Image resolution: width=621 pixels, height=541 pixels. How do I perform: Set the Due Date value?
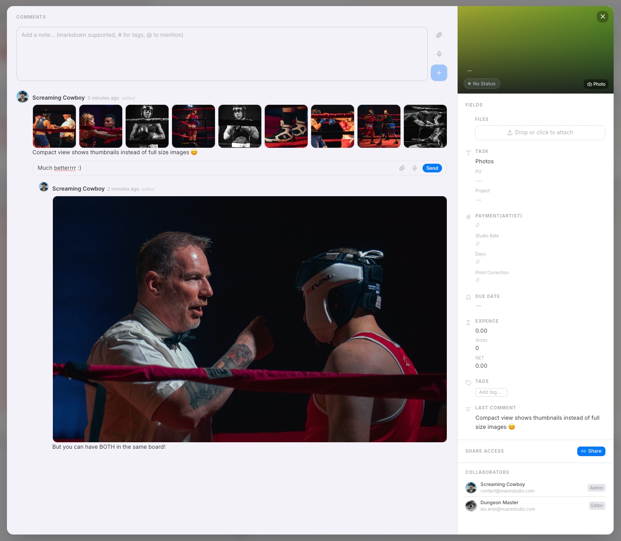(x=478, y=306)
